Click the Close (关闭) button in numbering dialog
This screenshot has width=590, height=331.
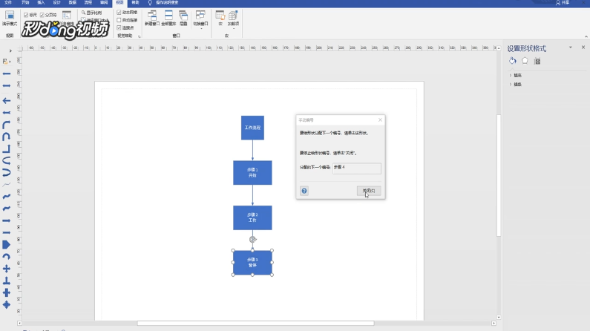point(369,191)
